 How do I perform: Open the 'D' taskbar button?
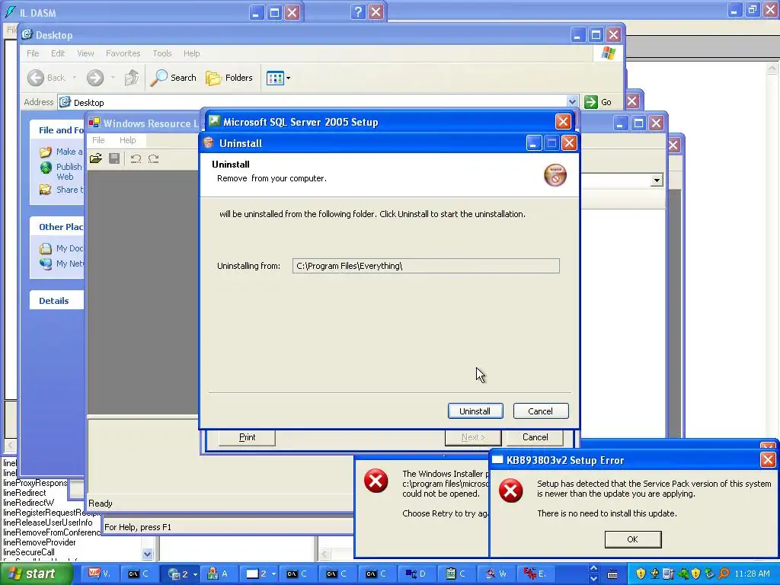click(417, 574)
